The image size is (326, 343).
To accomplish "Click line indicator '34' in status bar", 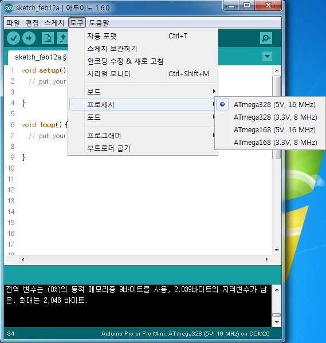I will pos(11,334).
